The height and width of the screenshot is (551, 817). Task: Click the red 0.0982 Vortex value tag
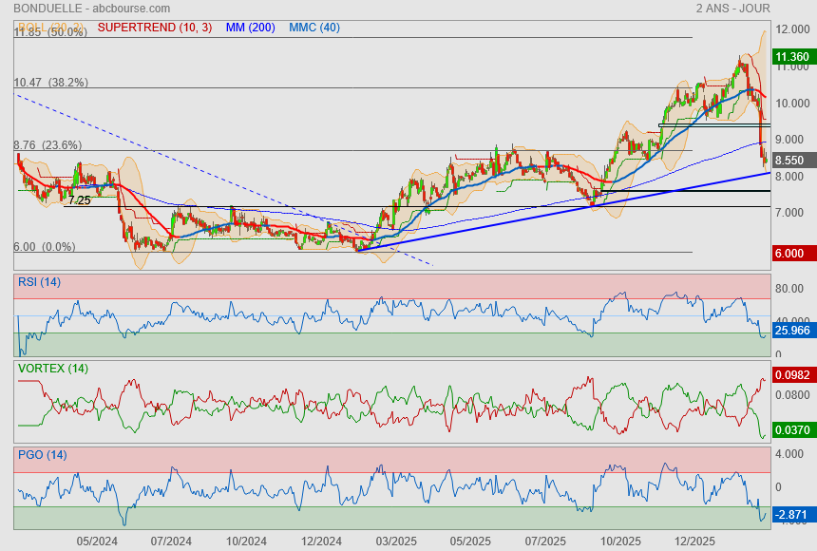point(791,375)
